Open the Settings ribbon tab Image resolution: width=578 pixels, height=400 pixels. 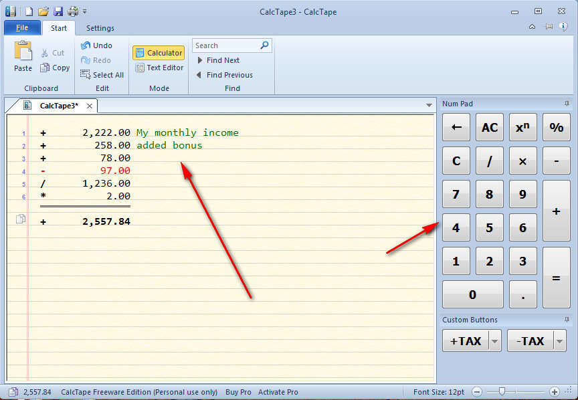pos(100,28)
